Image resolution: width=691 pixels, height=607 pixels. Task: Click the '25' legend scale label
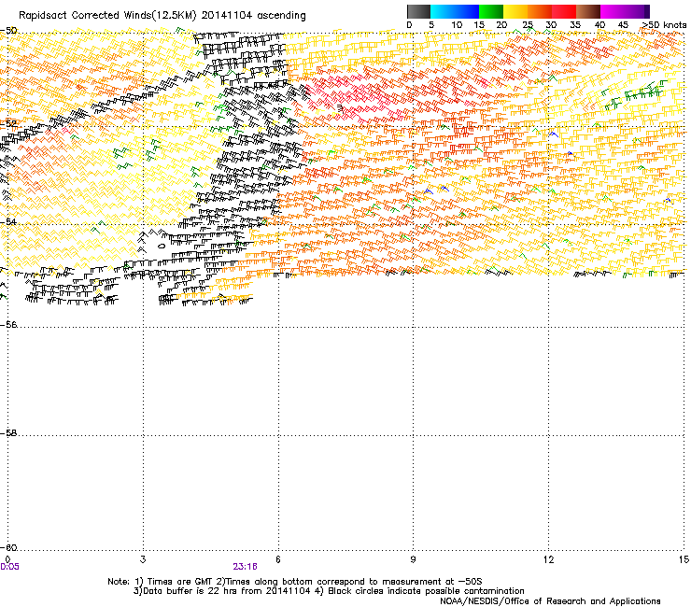pyautogui.click(x=528, y=25)
